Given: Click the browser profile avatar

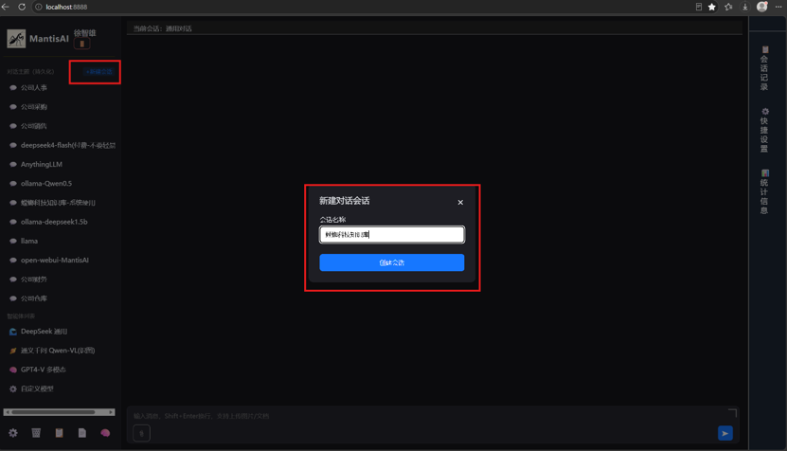Looking at the screenshot, I should tap(762, 7).
